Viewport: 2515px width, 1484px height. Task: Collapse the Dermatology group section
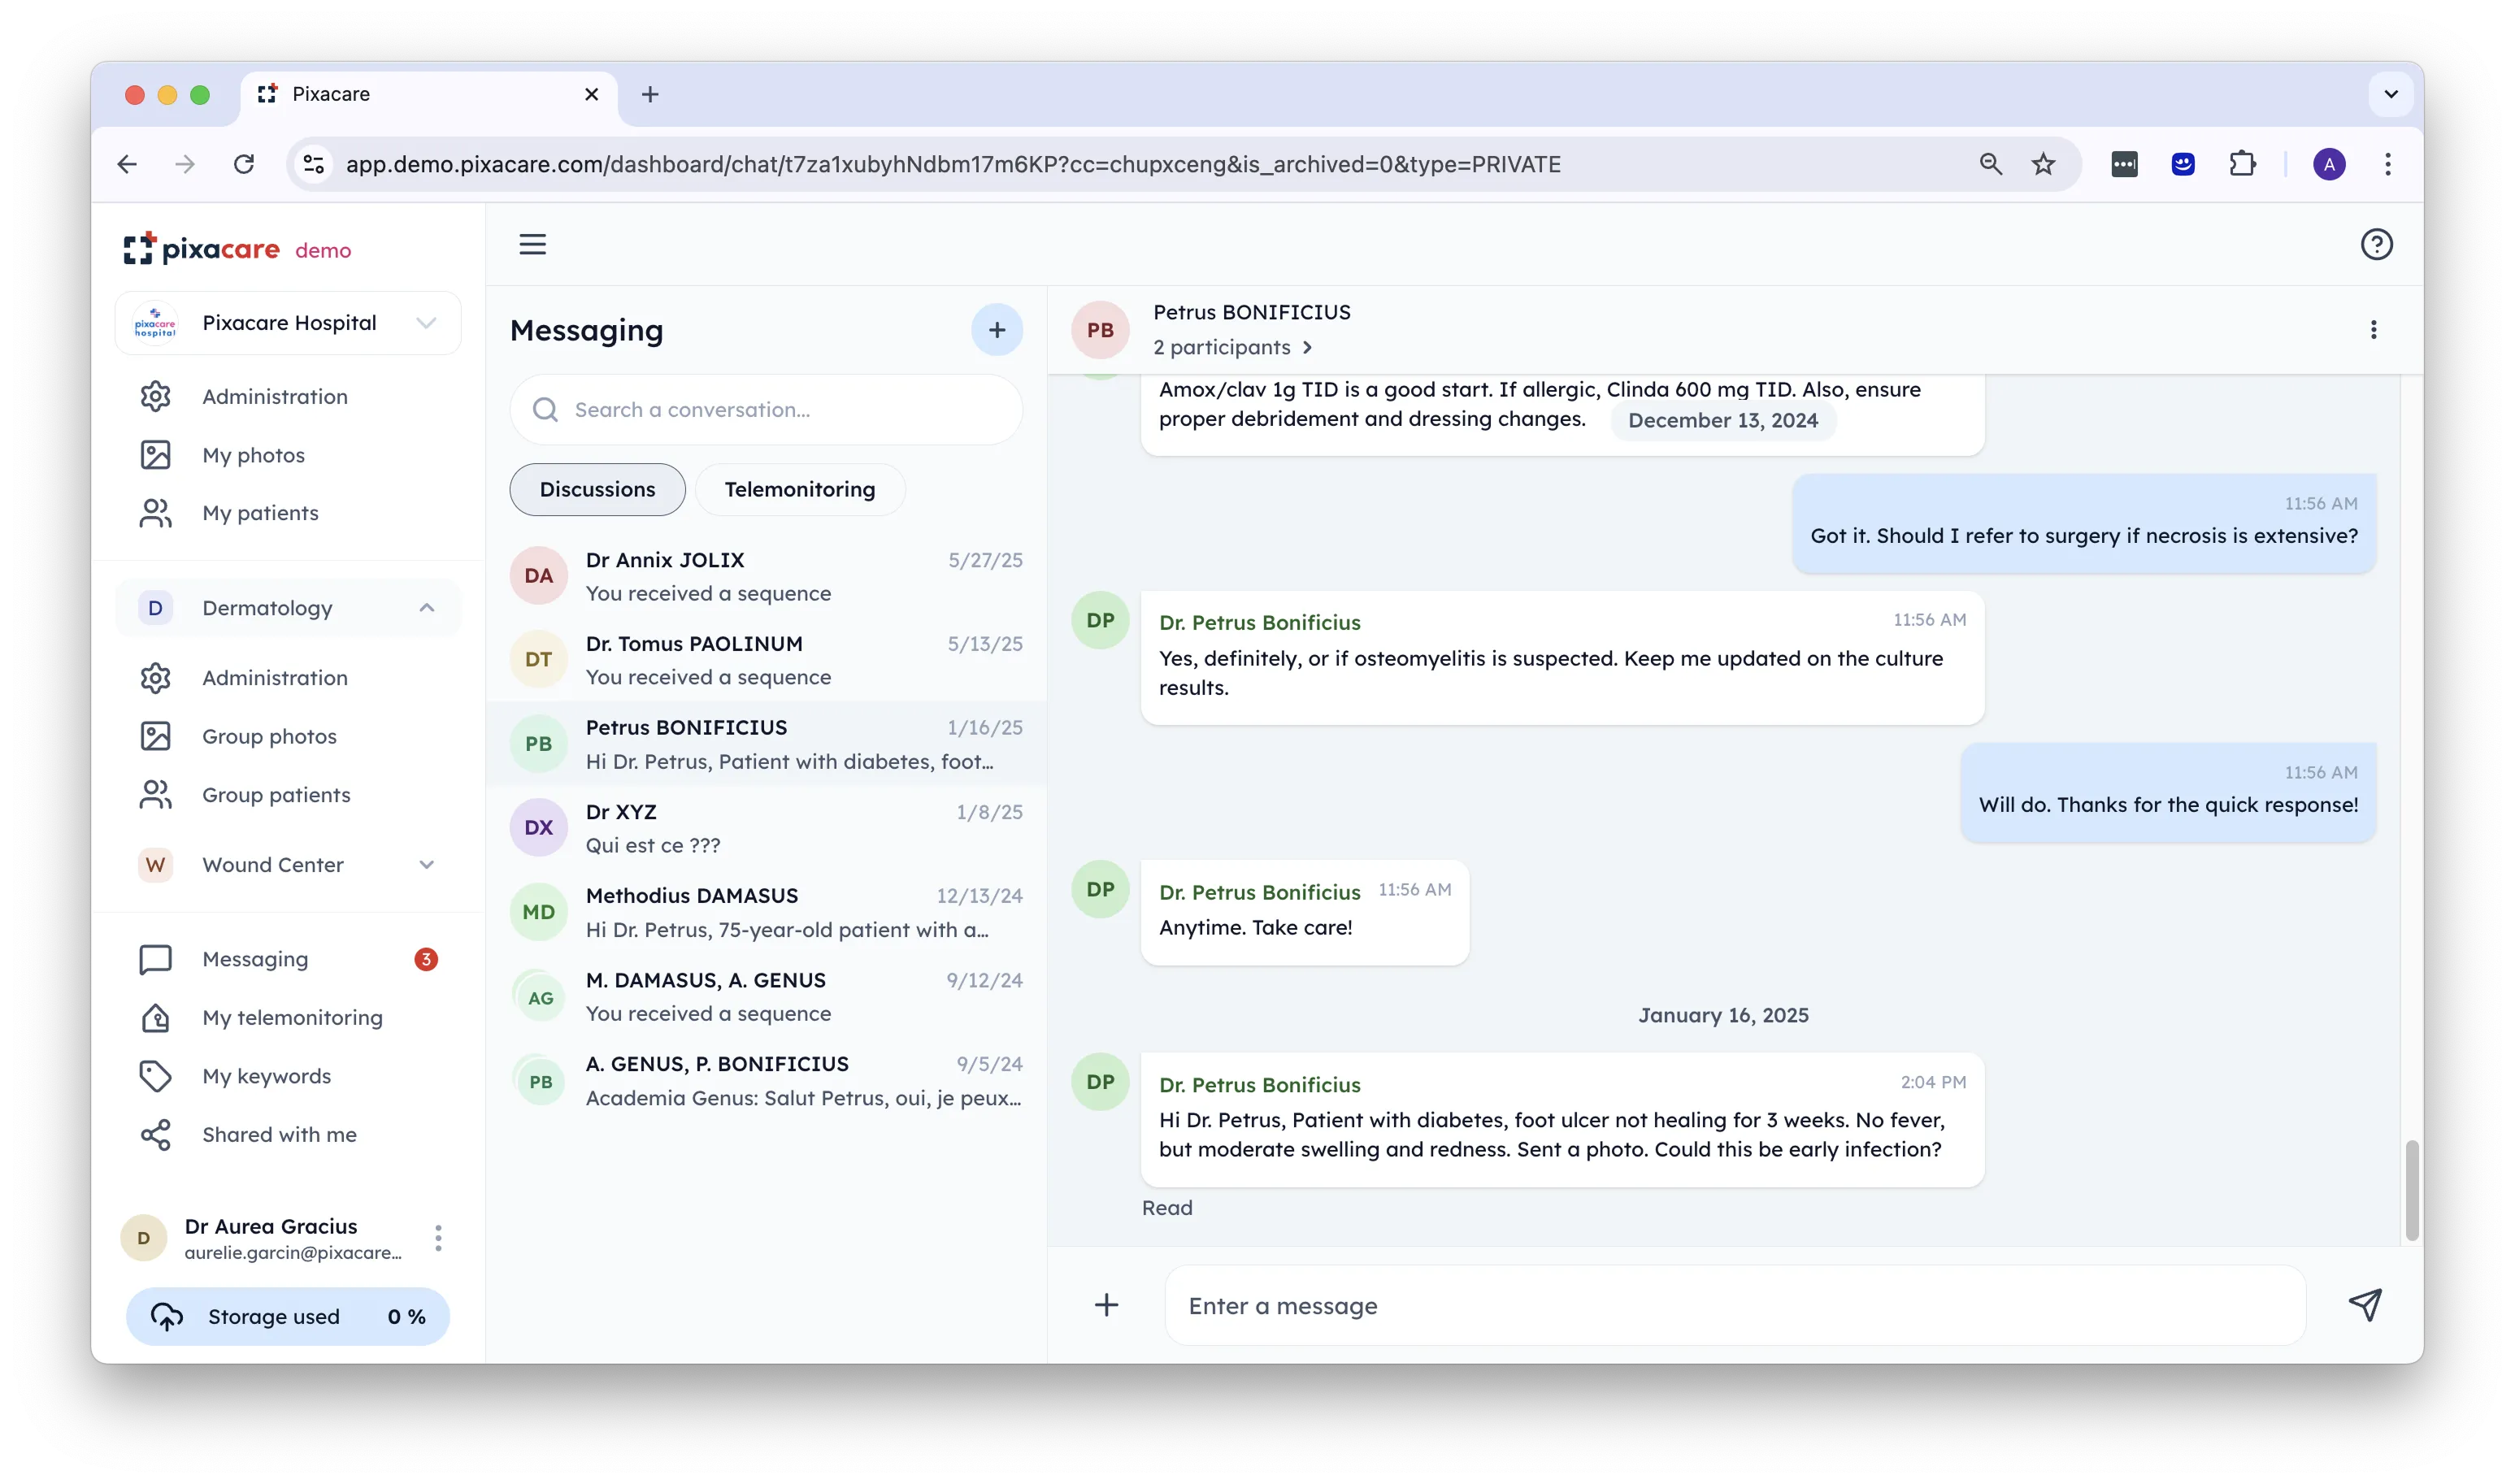[427, 608]
